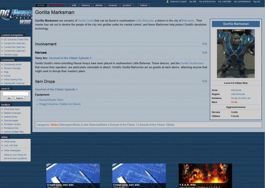The width and height of the screenshot is (265, 188).
Task: Open the edit tab
Action: tap(74, 5)
